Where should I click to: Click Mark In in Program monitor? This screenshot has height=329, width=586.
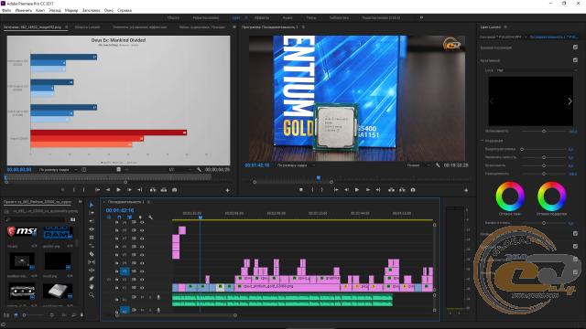click(x=312, y=190)
